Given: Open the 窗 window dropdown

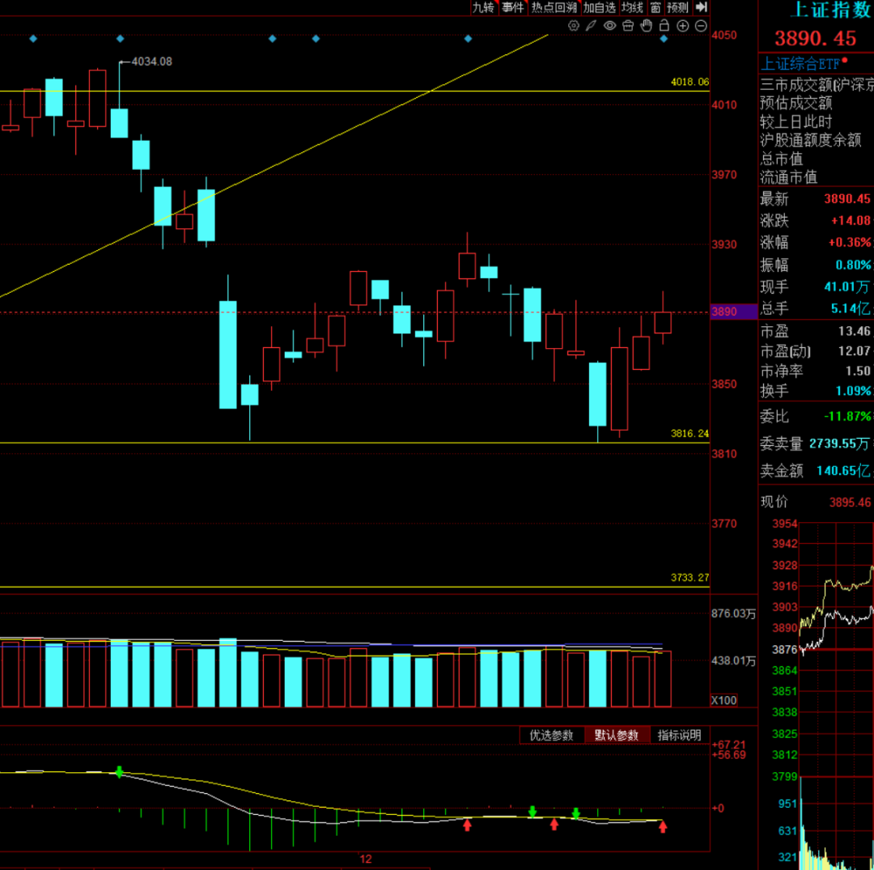Looking at the screenshot, I should [655, 7].
